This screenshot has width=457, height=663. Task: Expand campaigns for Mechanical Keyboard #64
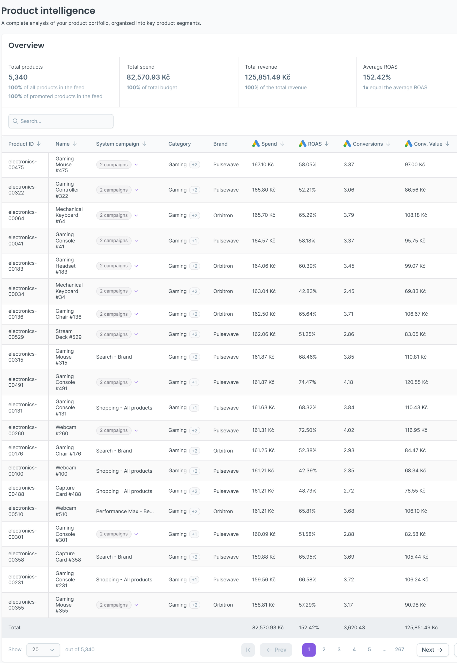point(136,215)
